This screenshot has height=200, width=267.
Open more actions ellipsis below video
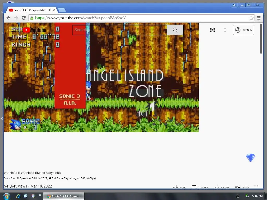(x=256, y=186)
